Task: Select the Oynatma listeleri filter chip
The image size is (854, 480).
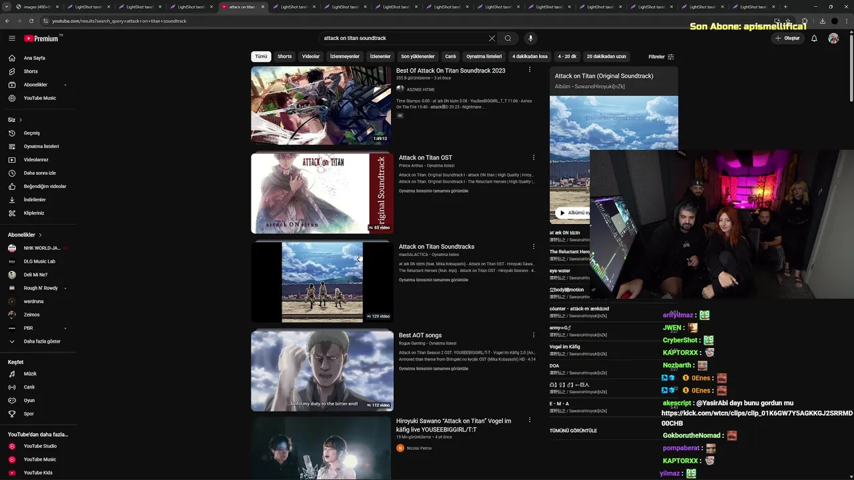Action: click(x=484, y=57)
